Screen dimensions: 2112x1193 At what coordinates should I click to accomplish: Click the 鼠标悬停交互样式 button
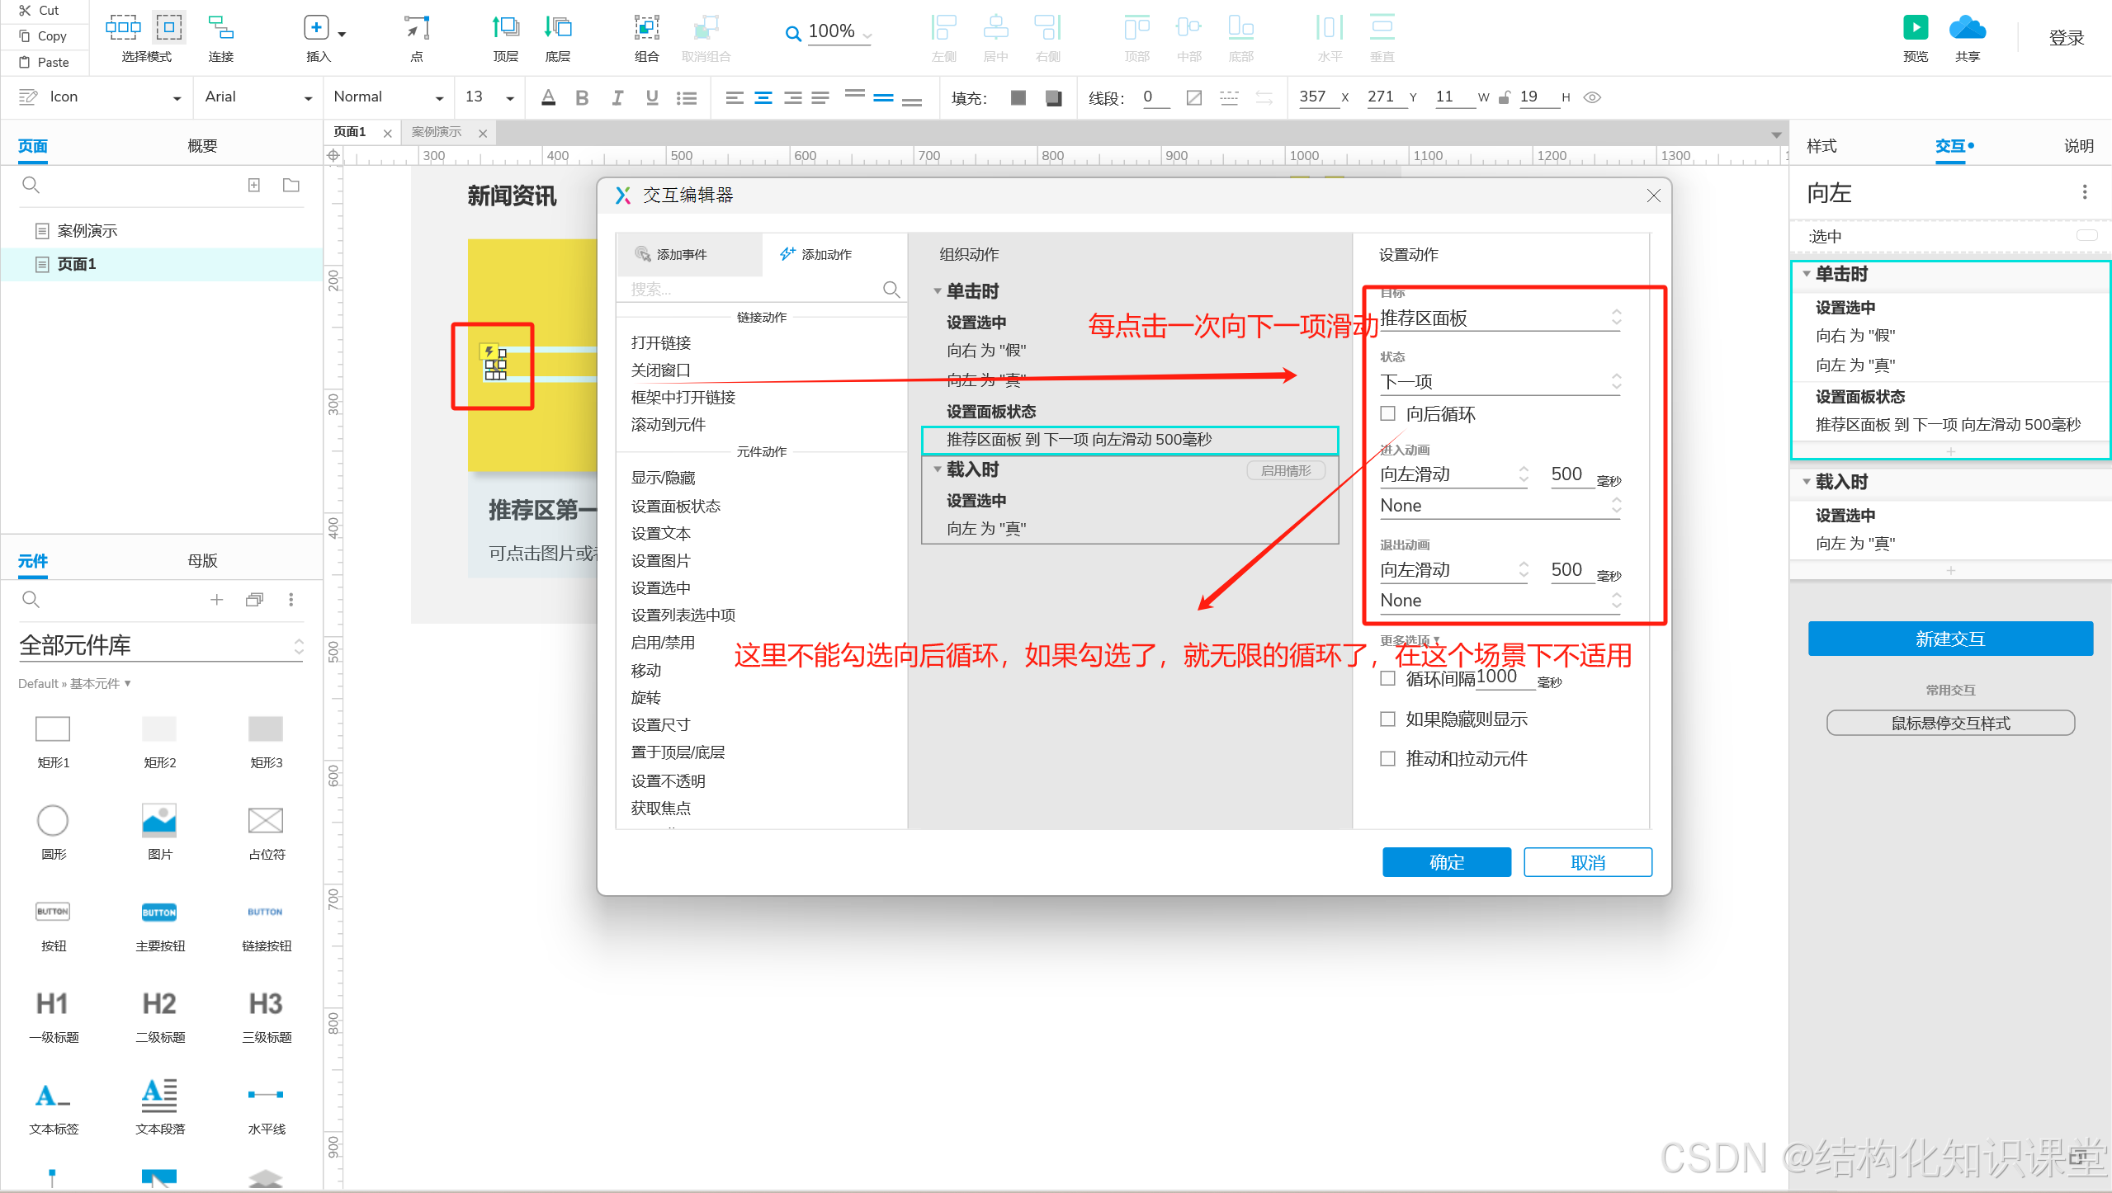coord(1950,723)
